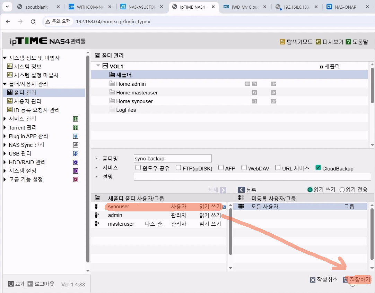Click the 폴더명 syno-backup input field
Image resolution: width=375 pixels, height=293 pixels.
[172, 159]
